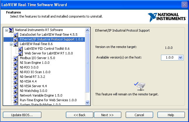Select Ethernet/IP Industrial Protocol Support 1.0.0 row
189x122 pixels.
point(44,39)
